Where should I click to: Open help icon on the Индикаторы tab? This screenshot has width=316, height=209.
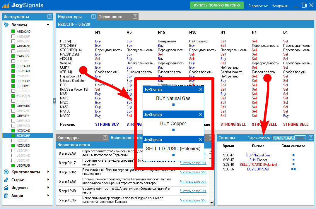[93, 16]
